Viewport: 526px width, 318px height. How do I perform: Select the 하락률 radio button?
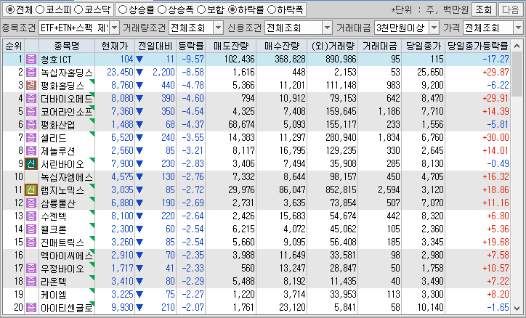coord(232,9)
